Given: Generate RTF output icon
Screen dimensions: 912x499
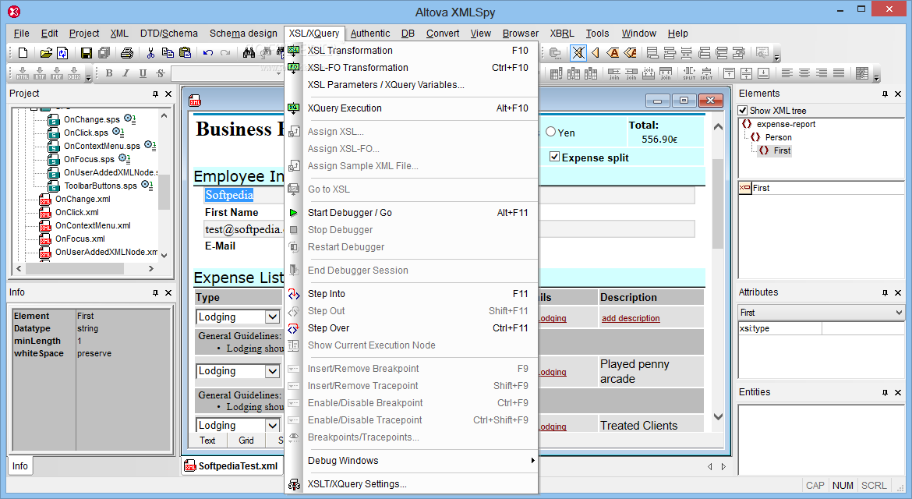Looking at the screenshot, I should pyautogui.click(x=40, y=73).
